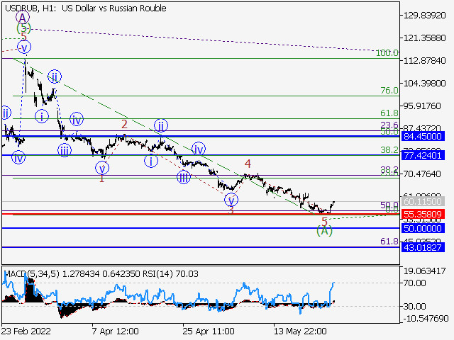Click the 76.0 Fibonacci level label
Image resolution: width=454 pixels, height=340 pixels.
[x=389, y=91]
